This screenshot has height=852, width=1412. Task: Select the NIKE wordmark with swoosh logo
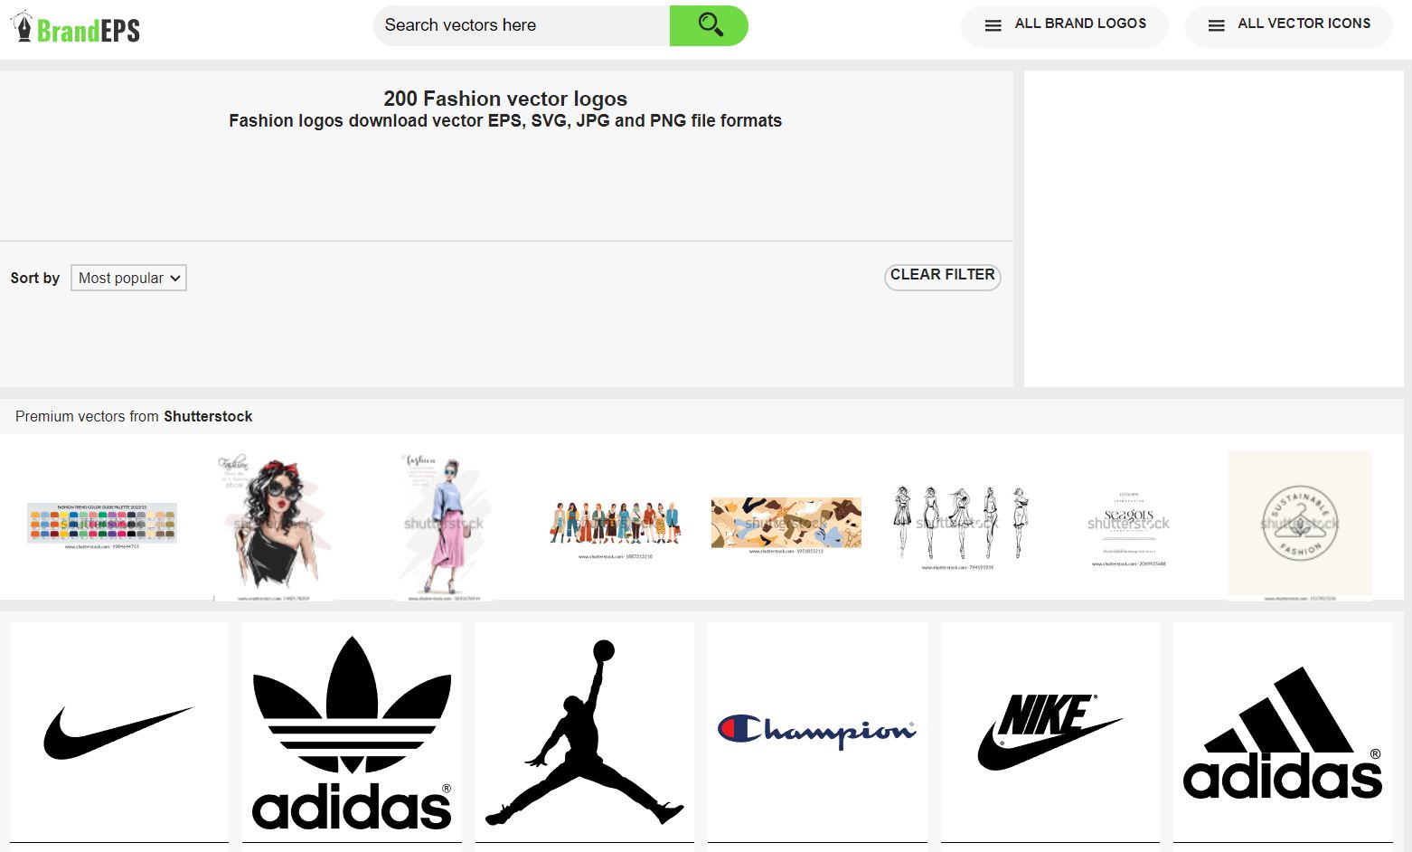point(1050,733)
